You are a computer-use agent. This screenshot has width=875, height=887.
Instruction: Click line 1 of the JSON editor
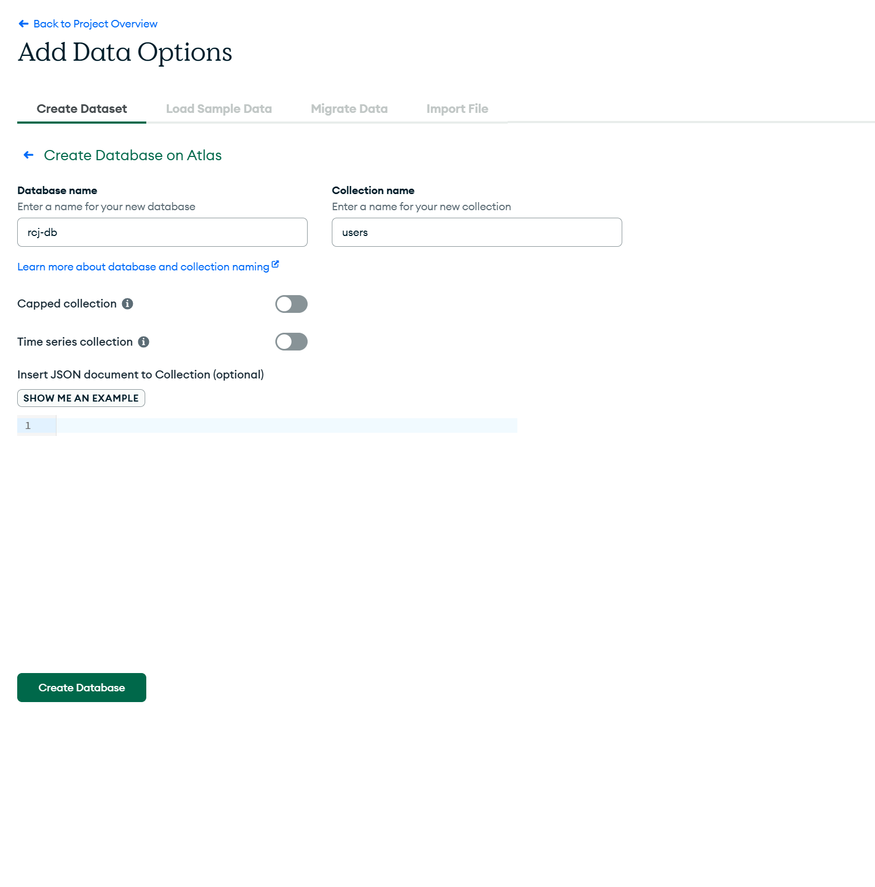pyautogui.click(x=287, y=426)
